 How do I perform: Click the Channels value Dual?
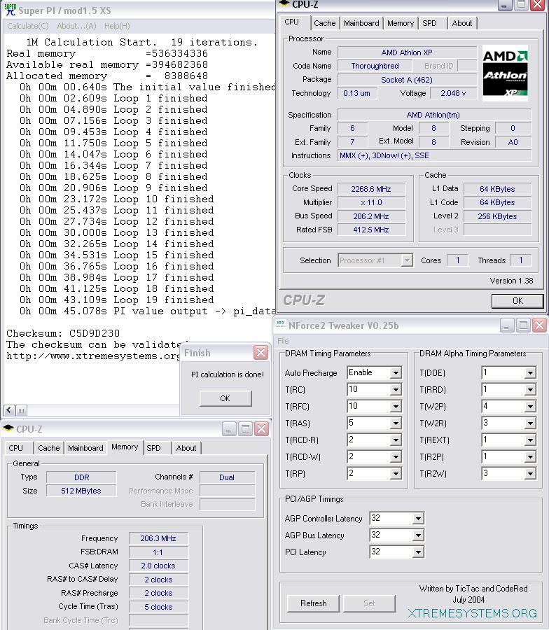tap(227, 477)
